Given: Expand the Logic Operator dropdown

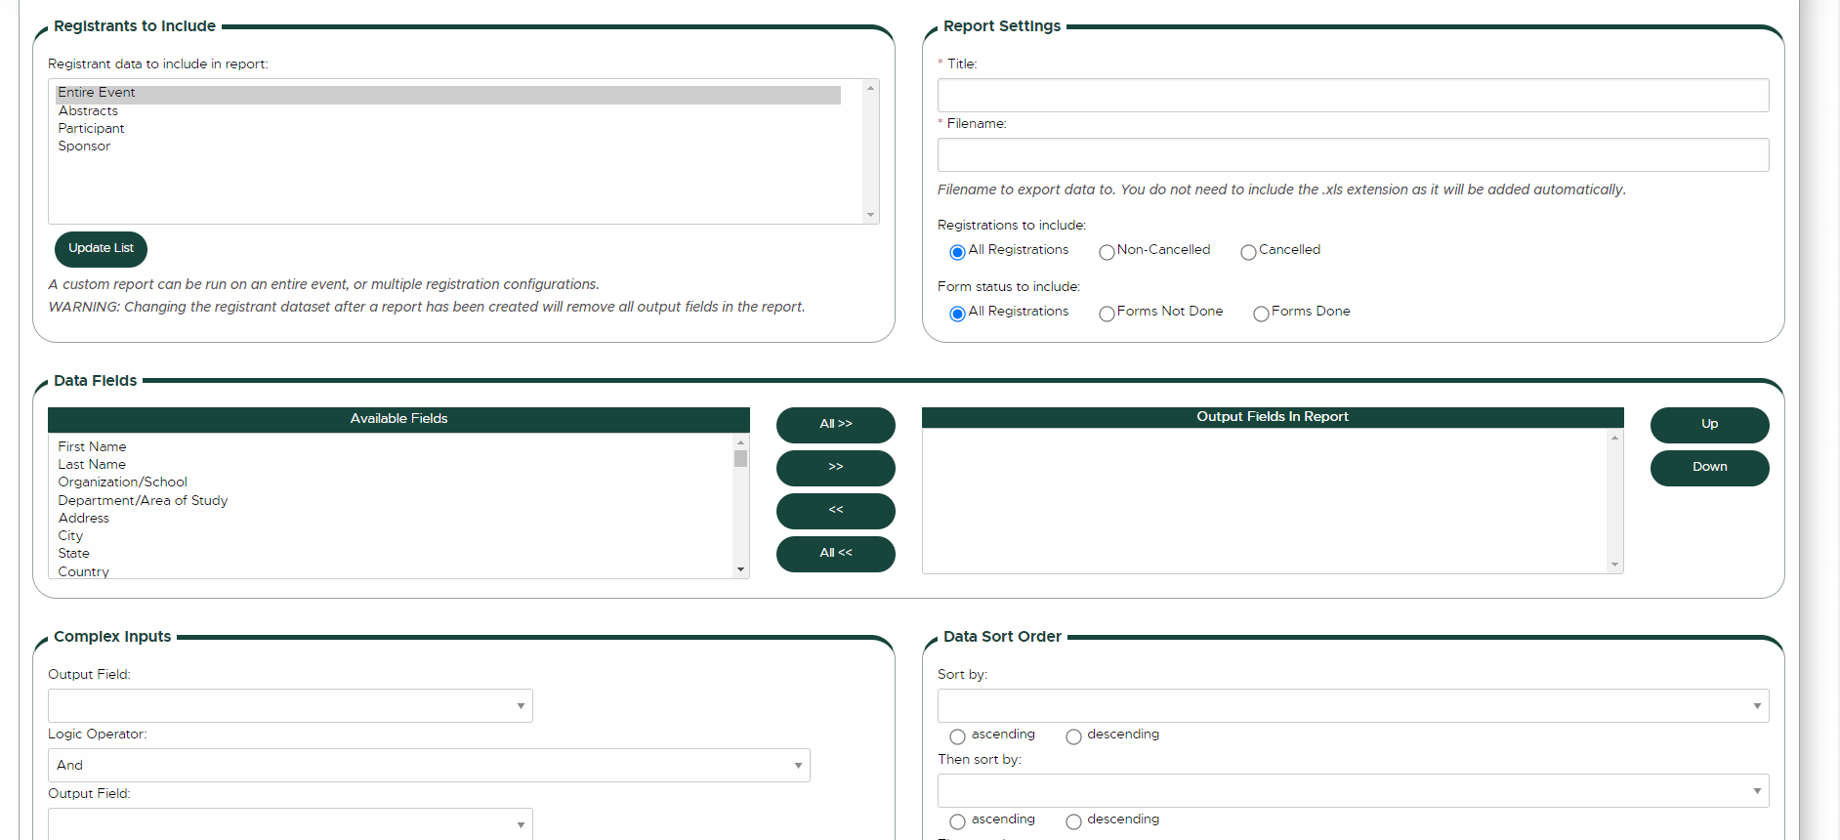Looking at the screenshot, I should click(x=429, y=766).
